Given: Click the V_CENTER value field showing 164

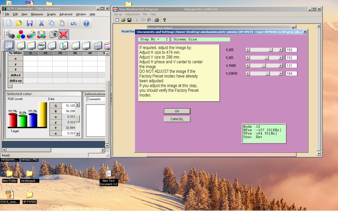Looking at the screenshot, I should pyautogui.click(x=291, y=73).
